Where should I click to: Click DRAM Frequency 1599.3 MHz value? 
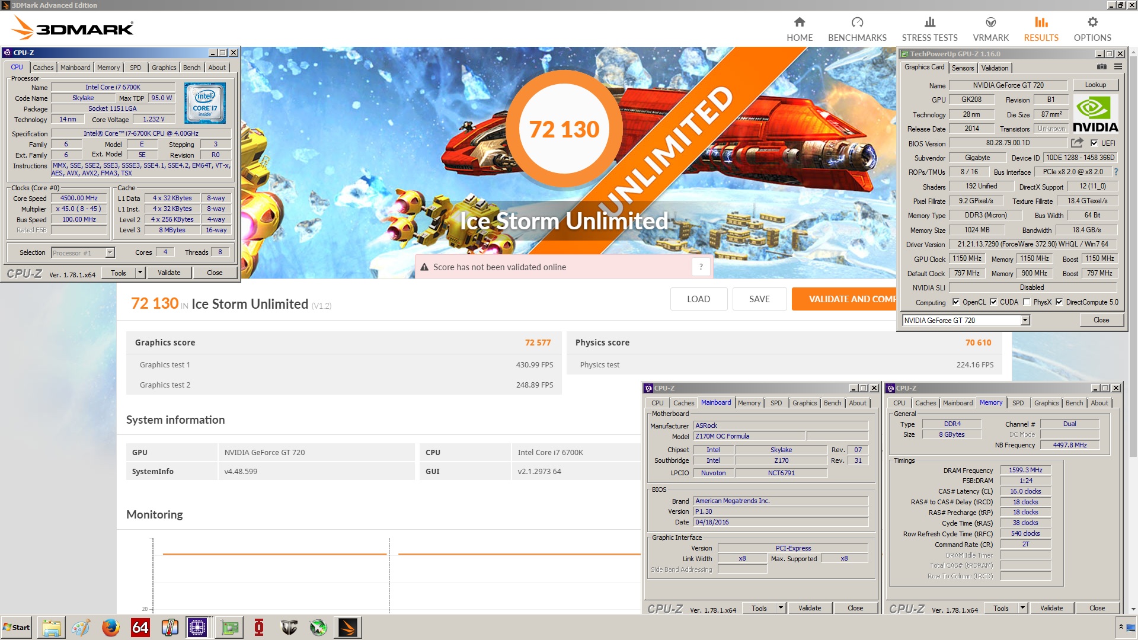click(x=1025, y=470)
